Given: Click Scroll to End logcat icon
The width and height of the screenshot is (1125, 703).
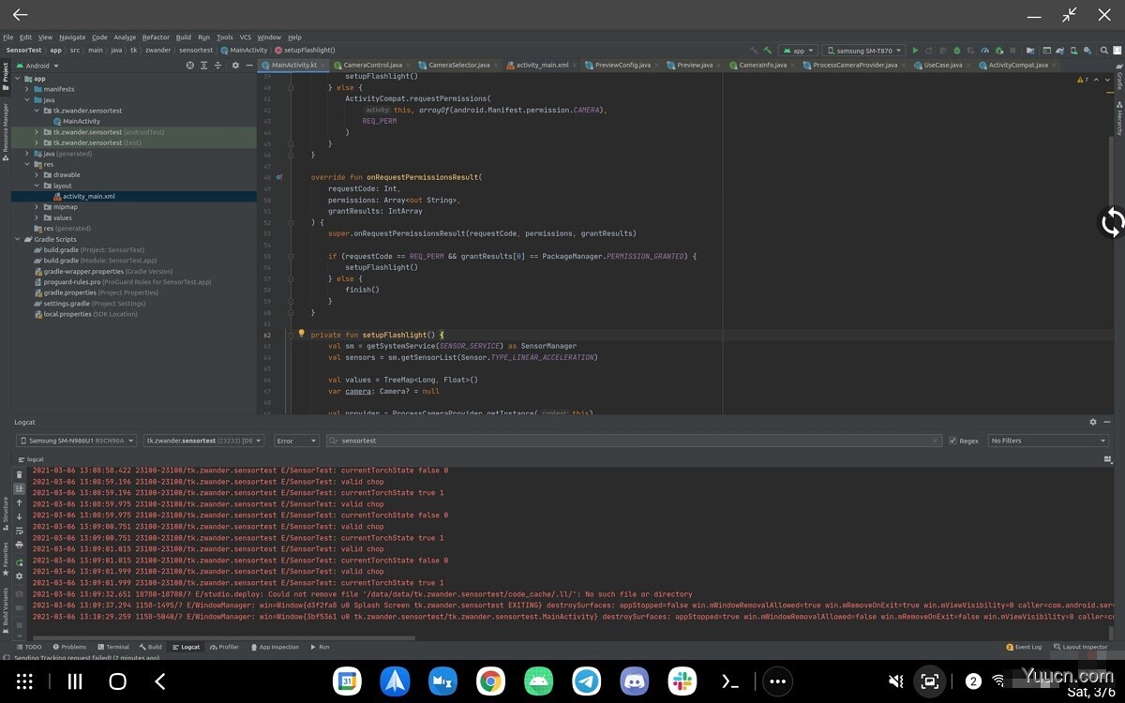Looking at the screenshot, I should tap(19, 489).
